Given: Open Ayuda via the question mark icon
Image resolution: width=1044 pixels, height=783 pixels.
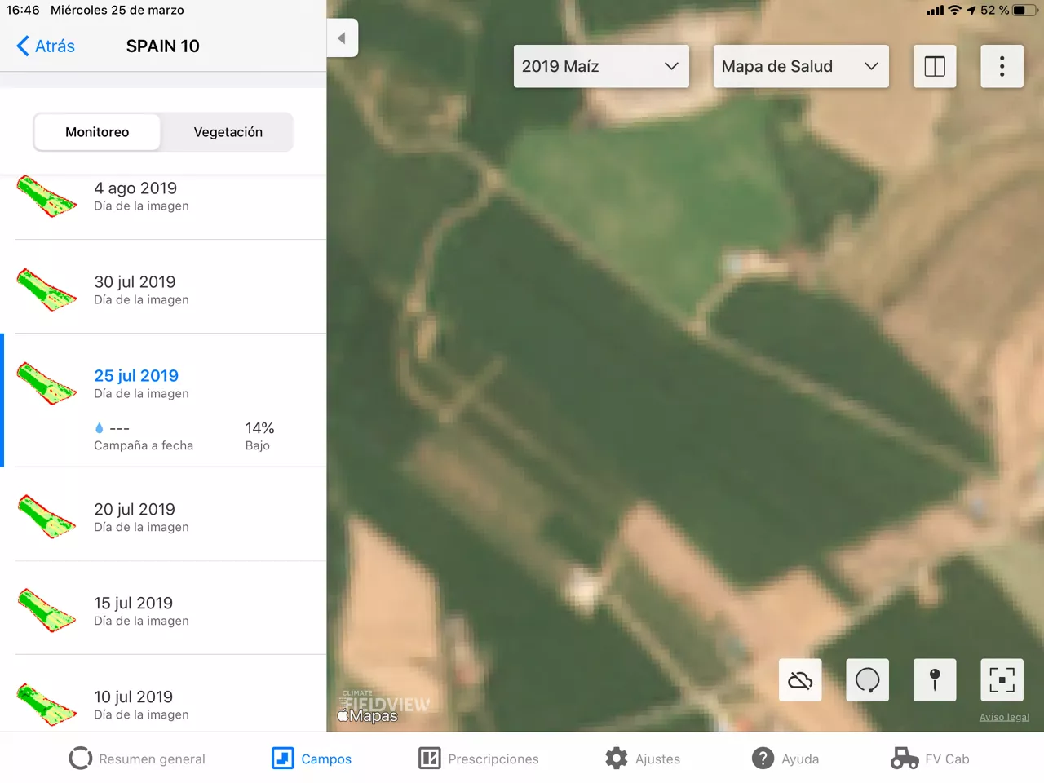Looking at the screenshot, I should click(785, 758).
